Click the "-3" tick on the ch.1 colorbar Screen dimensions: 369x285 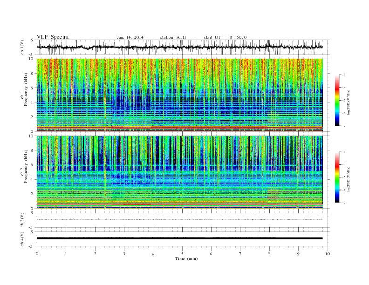point(344,75)
